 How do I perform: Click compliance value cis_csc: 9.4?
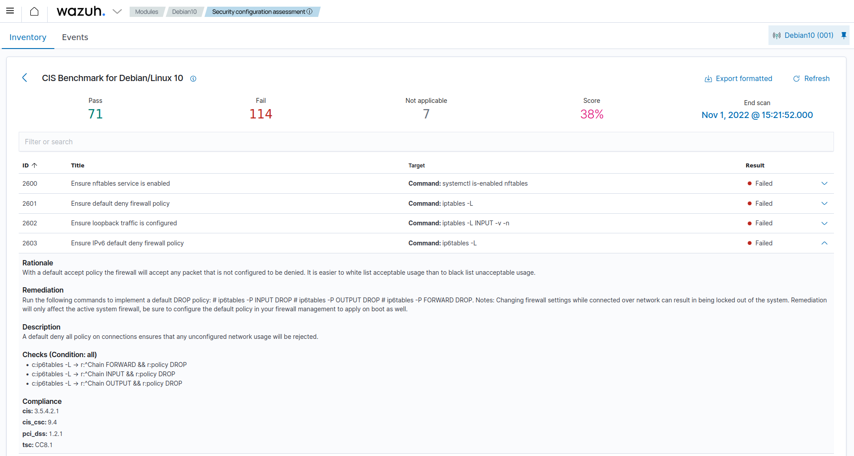40,422
